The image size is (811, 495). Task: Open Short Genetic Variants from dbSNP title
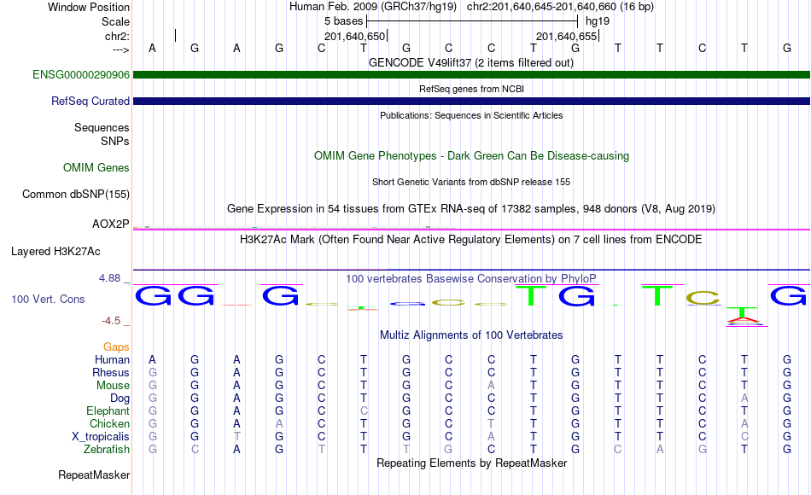click(x=470, y=182)
